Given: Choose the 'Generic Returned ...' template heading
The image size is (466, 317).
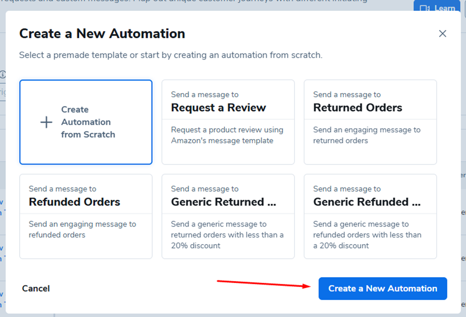Looking at the screenshot, I should [224, 202].
